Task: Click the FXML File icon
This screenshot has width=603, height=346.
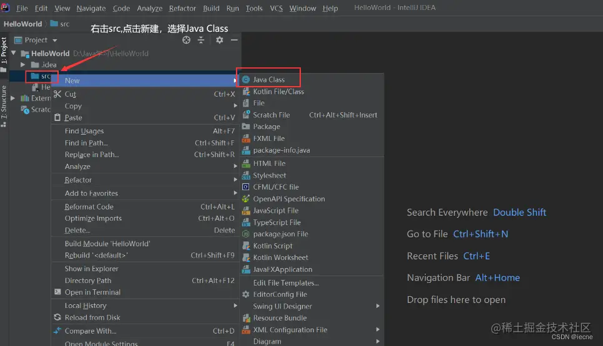Action: pos(246,138)
